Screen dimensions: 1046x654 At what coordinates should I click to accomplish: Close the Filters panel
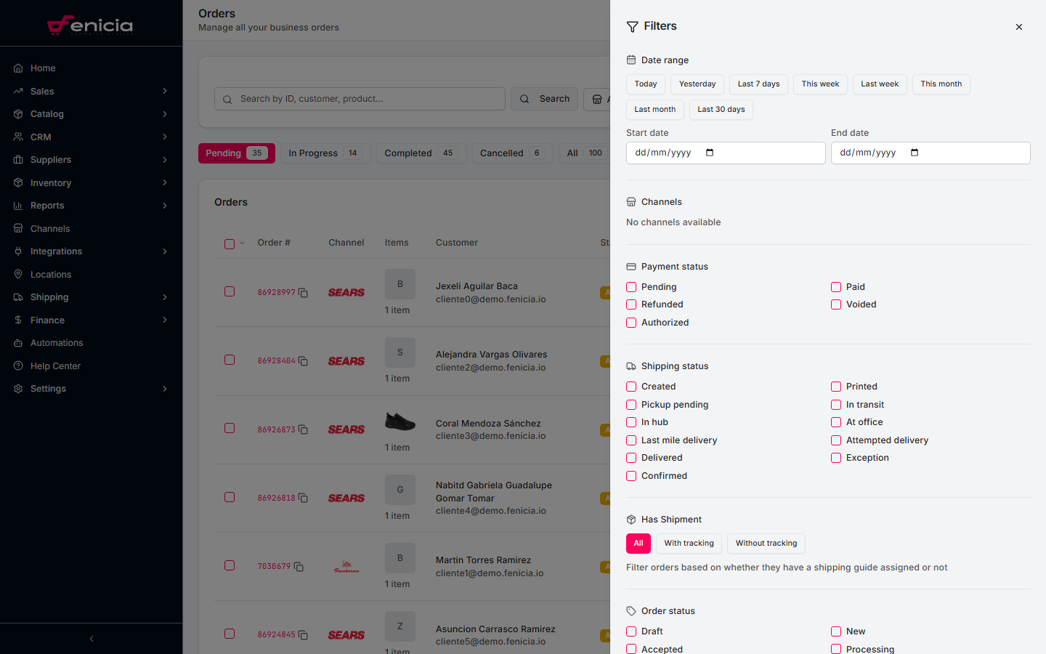pos(1019,27)
